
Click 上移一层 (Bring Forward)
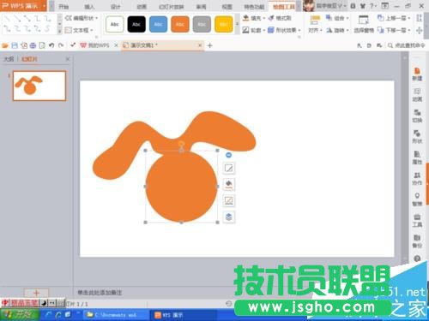click(x=394, y=18)
